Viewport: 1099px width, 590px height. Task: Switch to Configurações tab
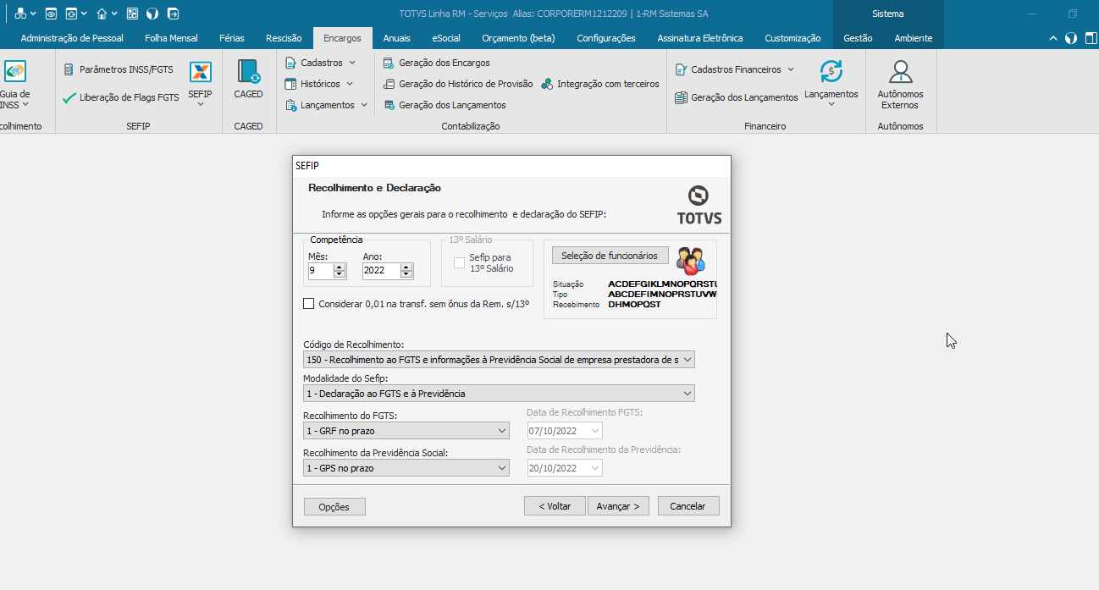(x=606, y=38)
